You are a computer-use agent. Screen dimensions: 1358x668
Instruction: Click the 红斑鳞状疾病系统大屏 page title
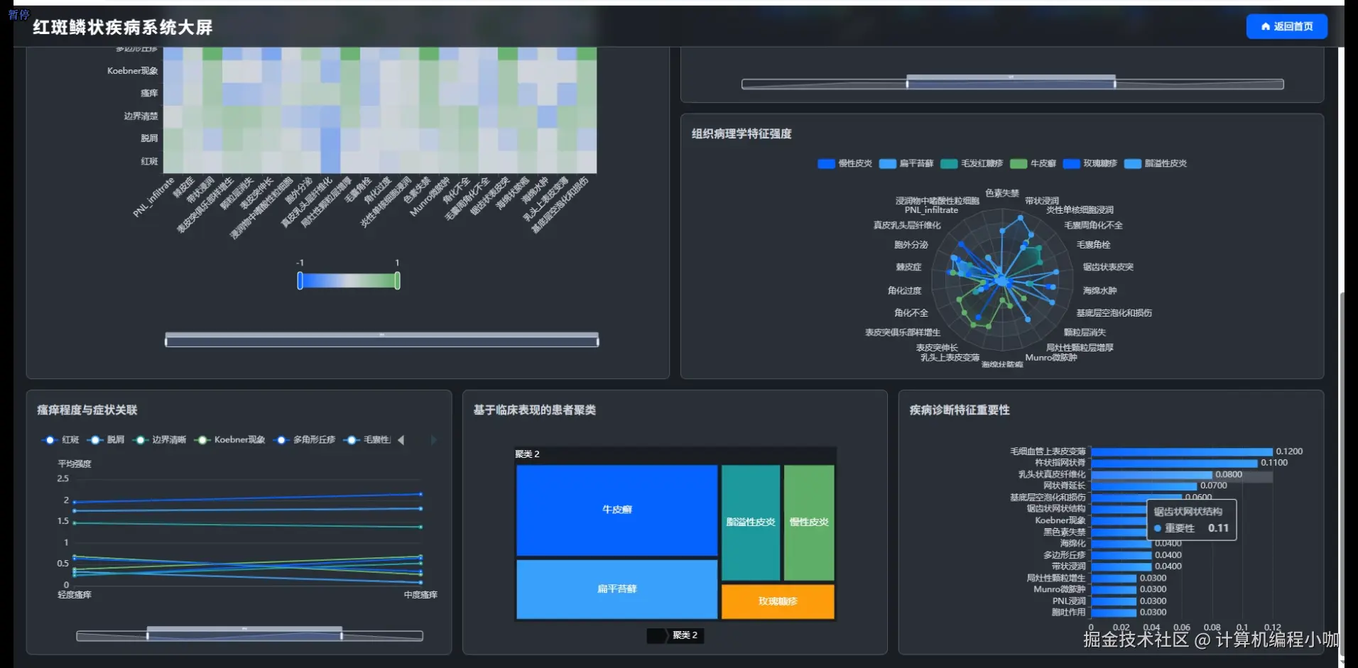point(123,28)
